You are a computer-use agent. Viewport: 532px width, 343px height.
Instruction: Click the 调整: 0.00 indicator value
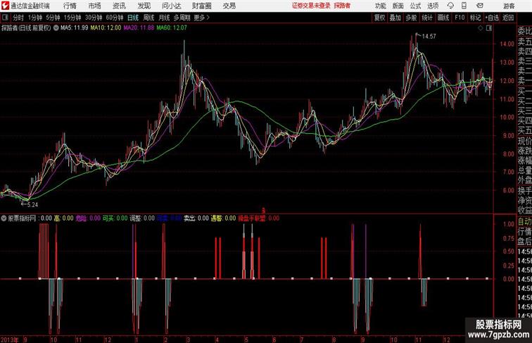pos(142,218)
